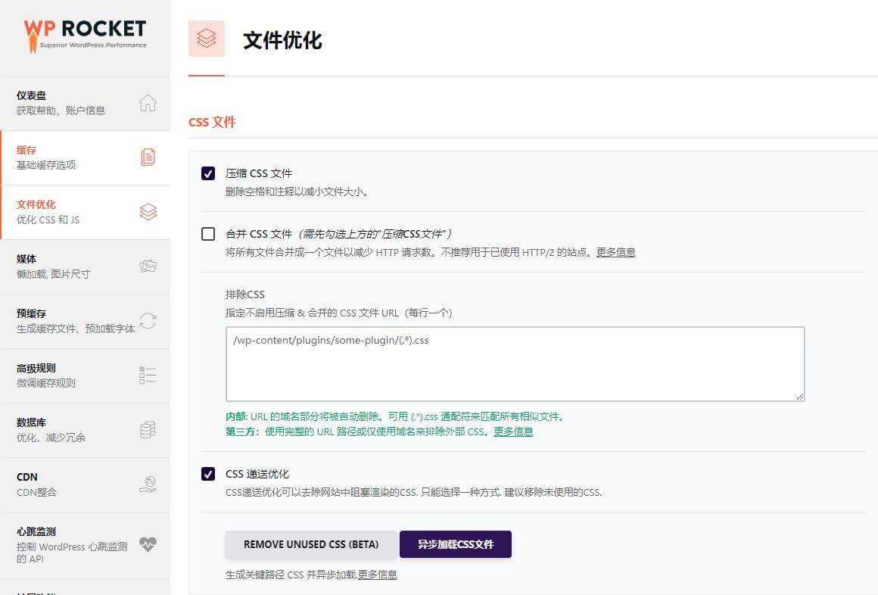Uncheck the 压缩 CSS 文件 checkbox

click(208, 173)
